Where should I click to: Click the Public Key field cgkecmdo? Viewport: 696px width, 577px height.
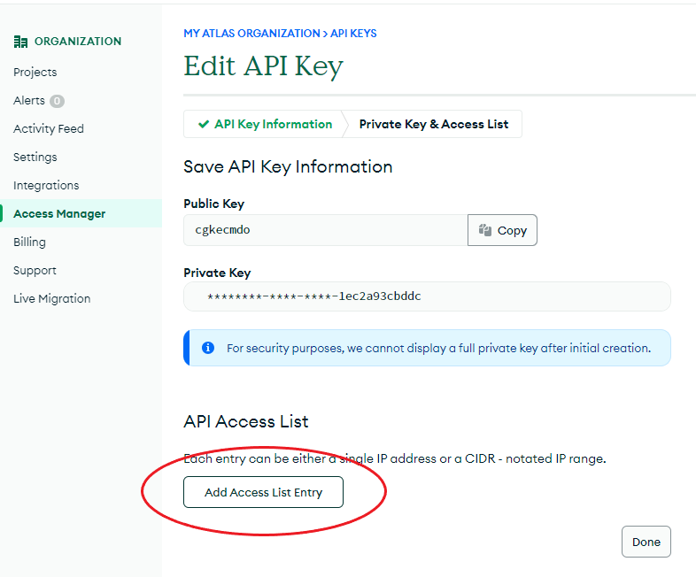(325, 230)
